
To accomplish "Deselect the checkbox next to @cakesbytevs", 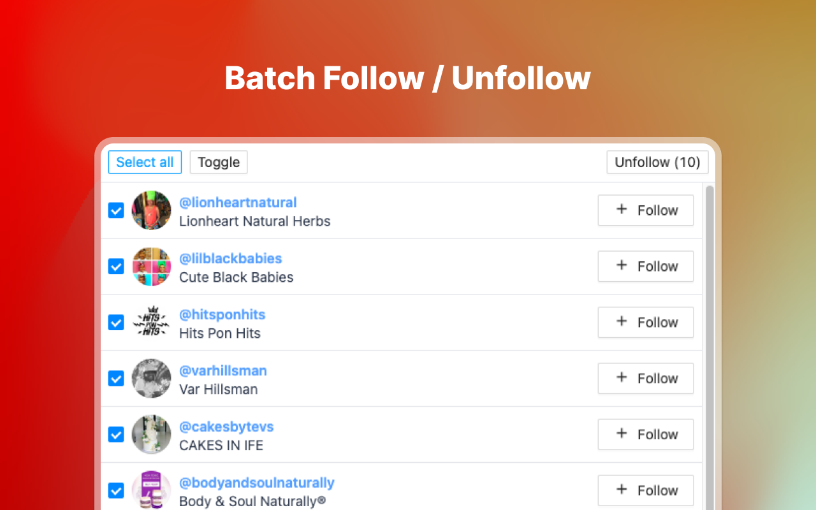I will 116,434.
